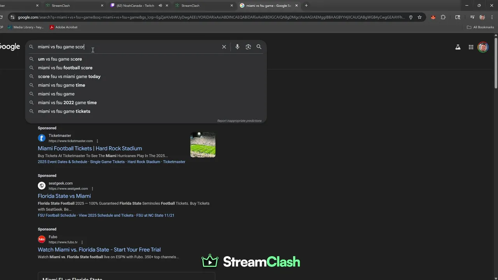View site information icon in address bar
The width and height of the screenshot is (498, 280).
[12, 17]
